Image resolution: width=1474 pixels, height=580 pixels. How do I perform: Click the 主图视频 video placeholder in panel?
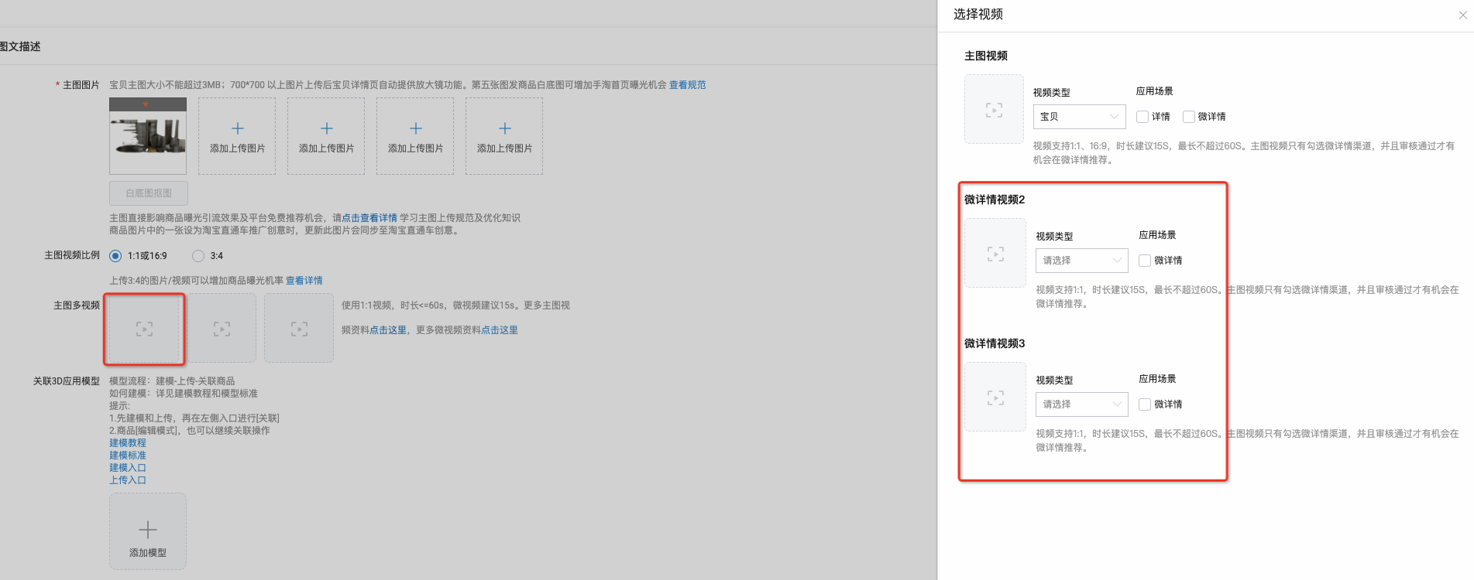point(994,109)
